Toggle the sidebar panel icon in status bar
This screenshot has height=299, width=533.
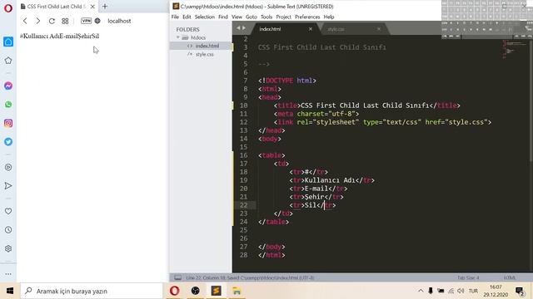point(177,277)
